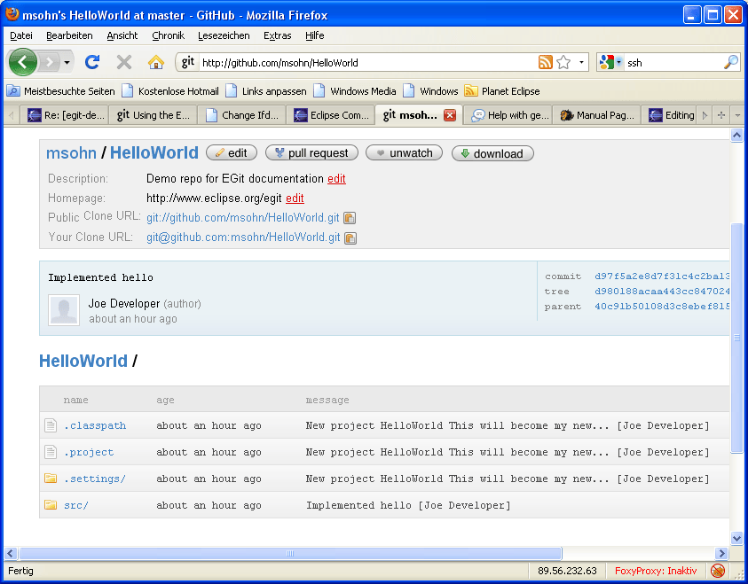The height and width of the screenshot is (584, 748).
Task: Click the unwatch button
Action: click(x=404, y=153)
